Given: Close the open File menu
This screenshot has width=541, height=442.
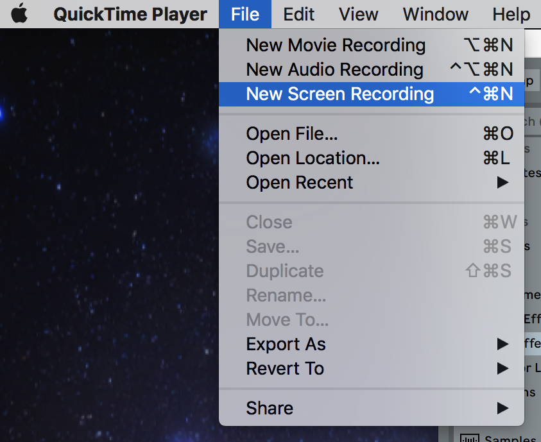Looking at the screenshot, I should click(245, 14).
